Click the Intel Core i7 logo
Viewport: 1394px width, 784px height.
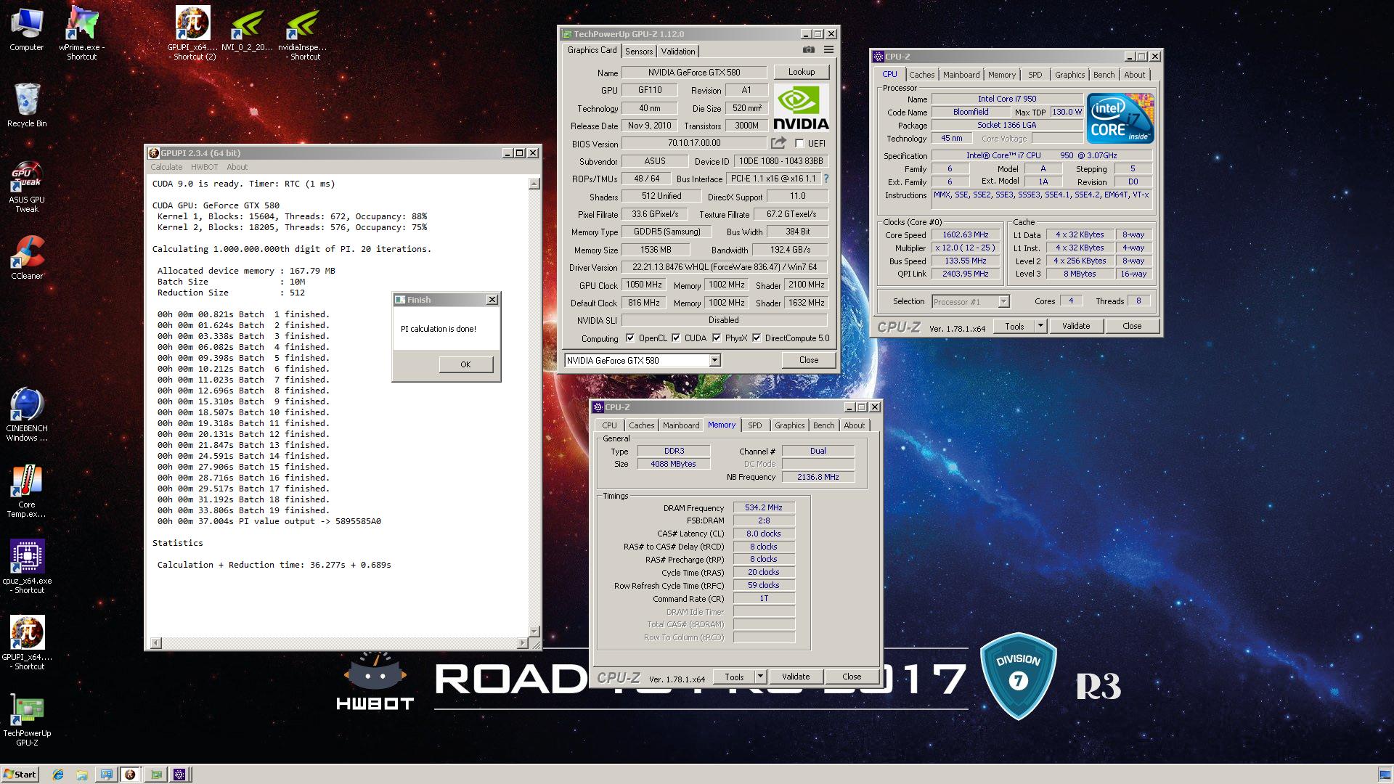pos(1120,118)
